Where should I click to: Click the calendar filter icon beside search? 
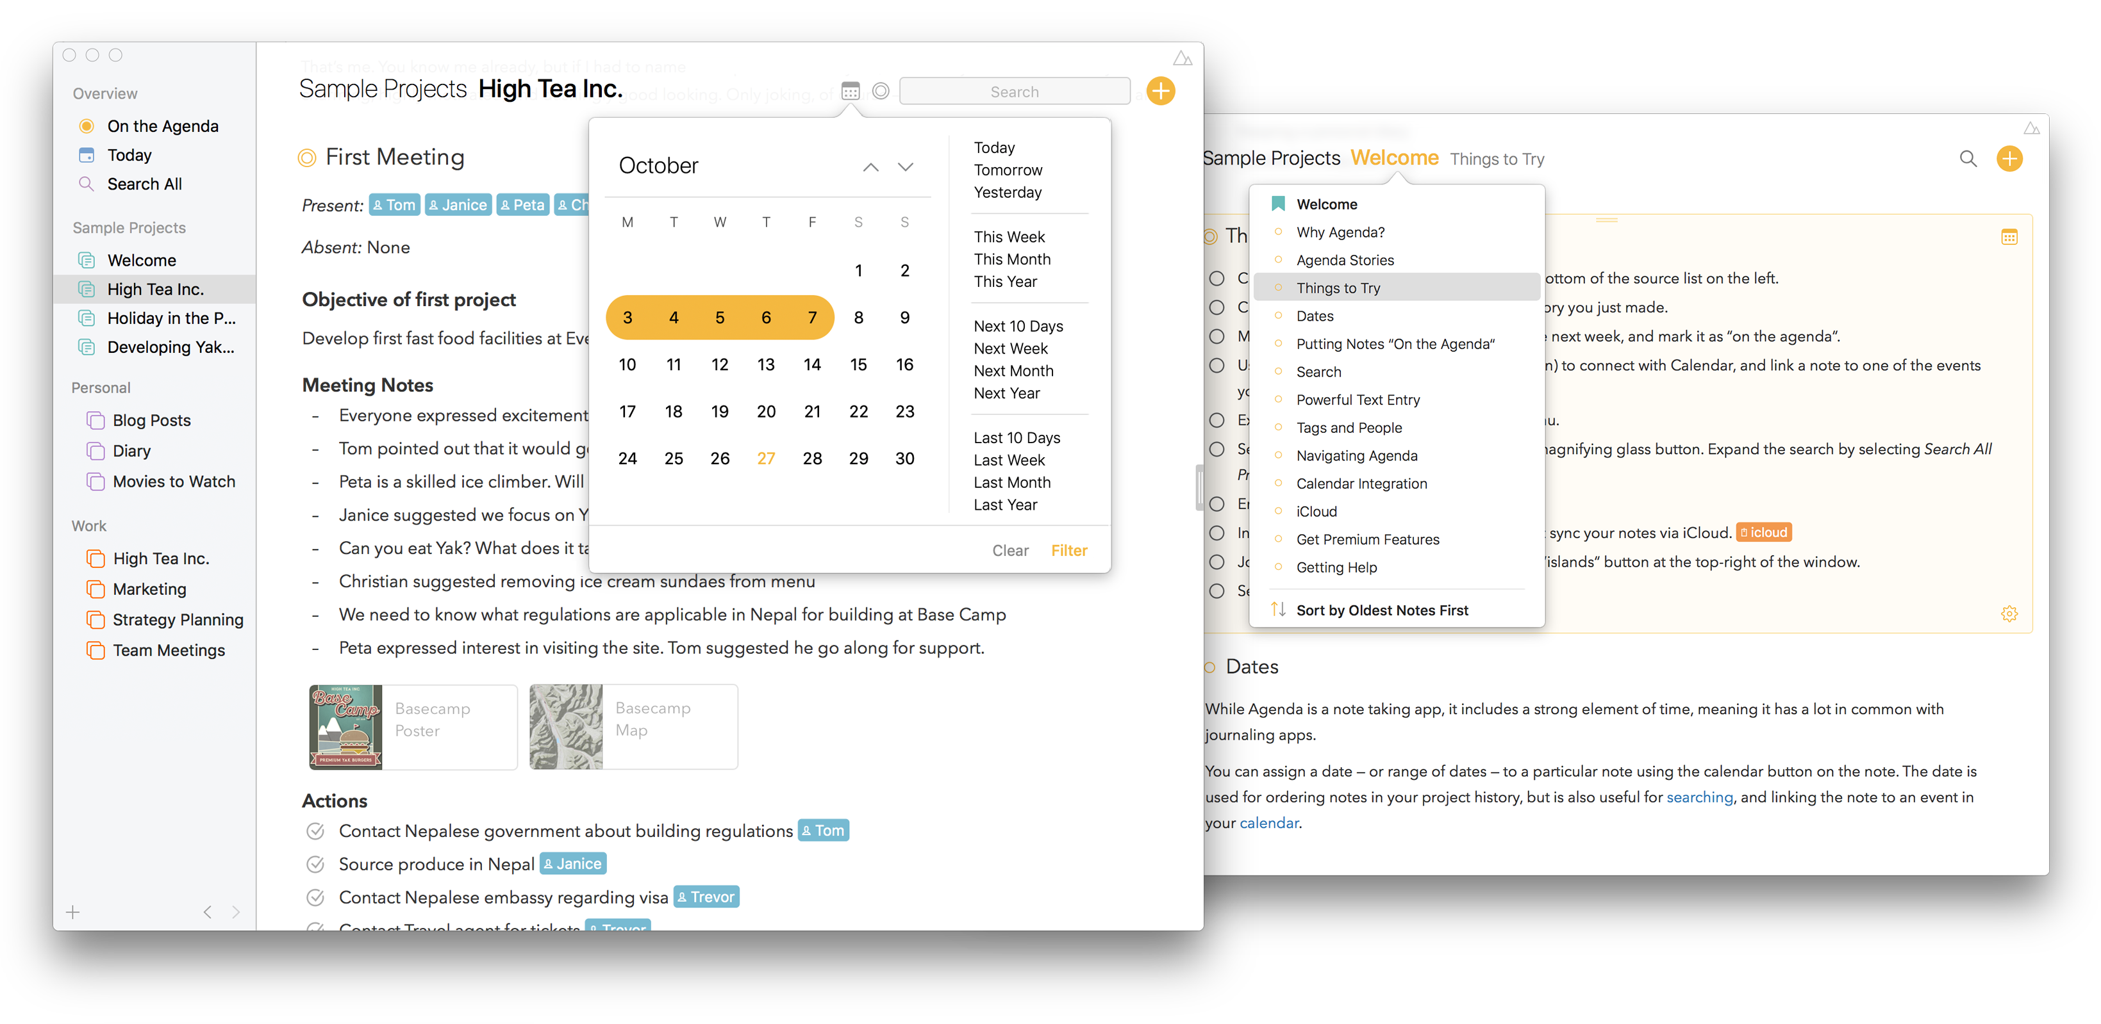click(850, 91)
